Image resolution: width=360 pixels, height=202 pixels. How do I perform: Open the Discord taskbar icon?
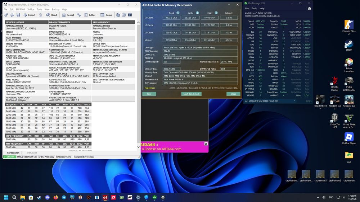pyautogui.click(x=47, y=197)
